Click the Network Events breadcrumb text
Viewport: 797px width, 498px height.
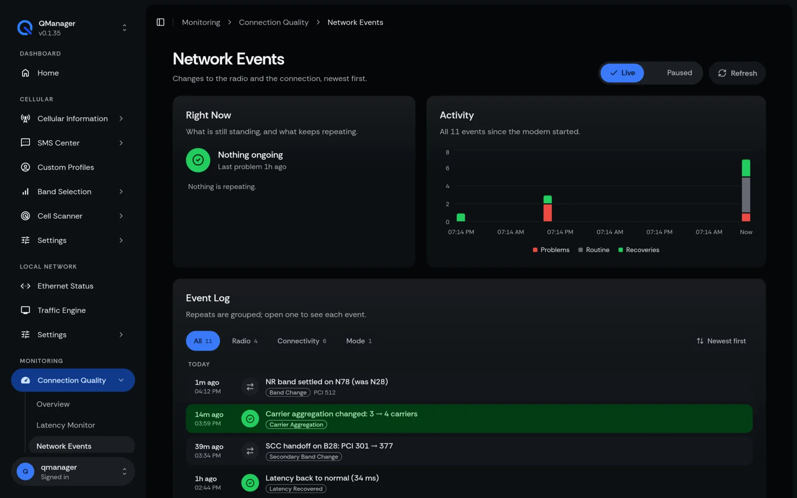click(x=355, y=22)
